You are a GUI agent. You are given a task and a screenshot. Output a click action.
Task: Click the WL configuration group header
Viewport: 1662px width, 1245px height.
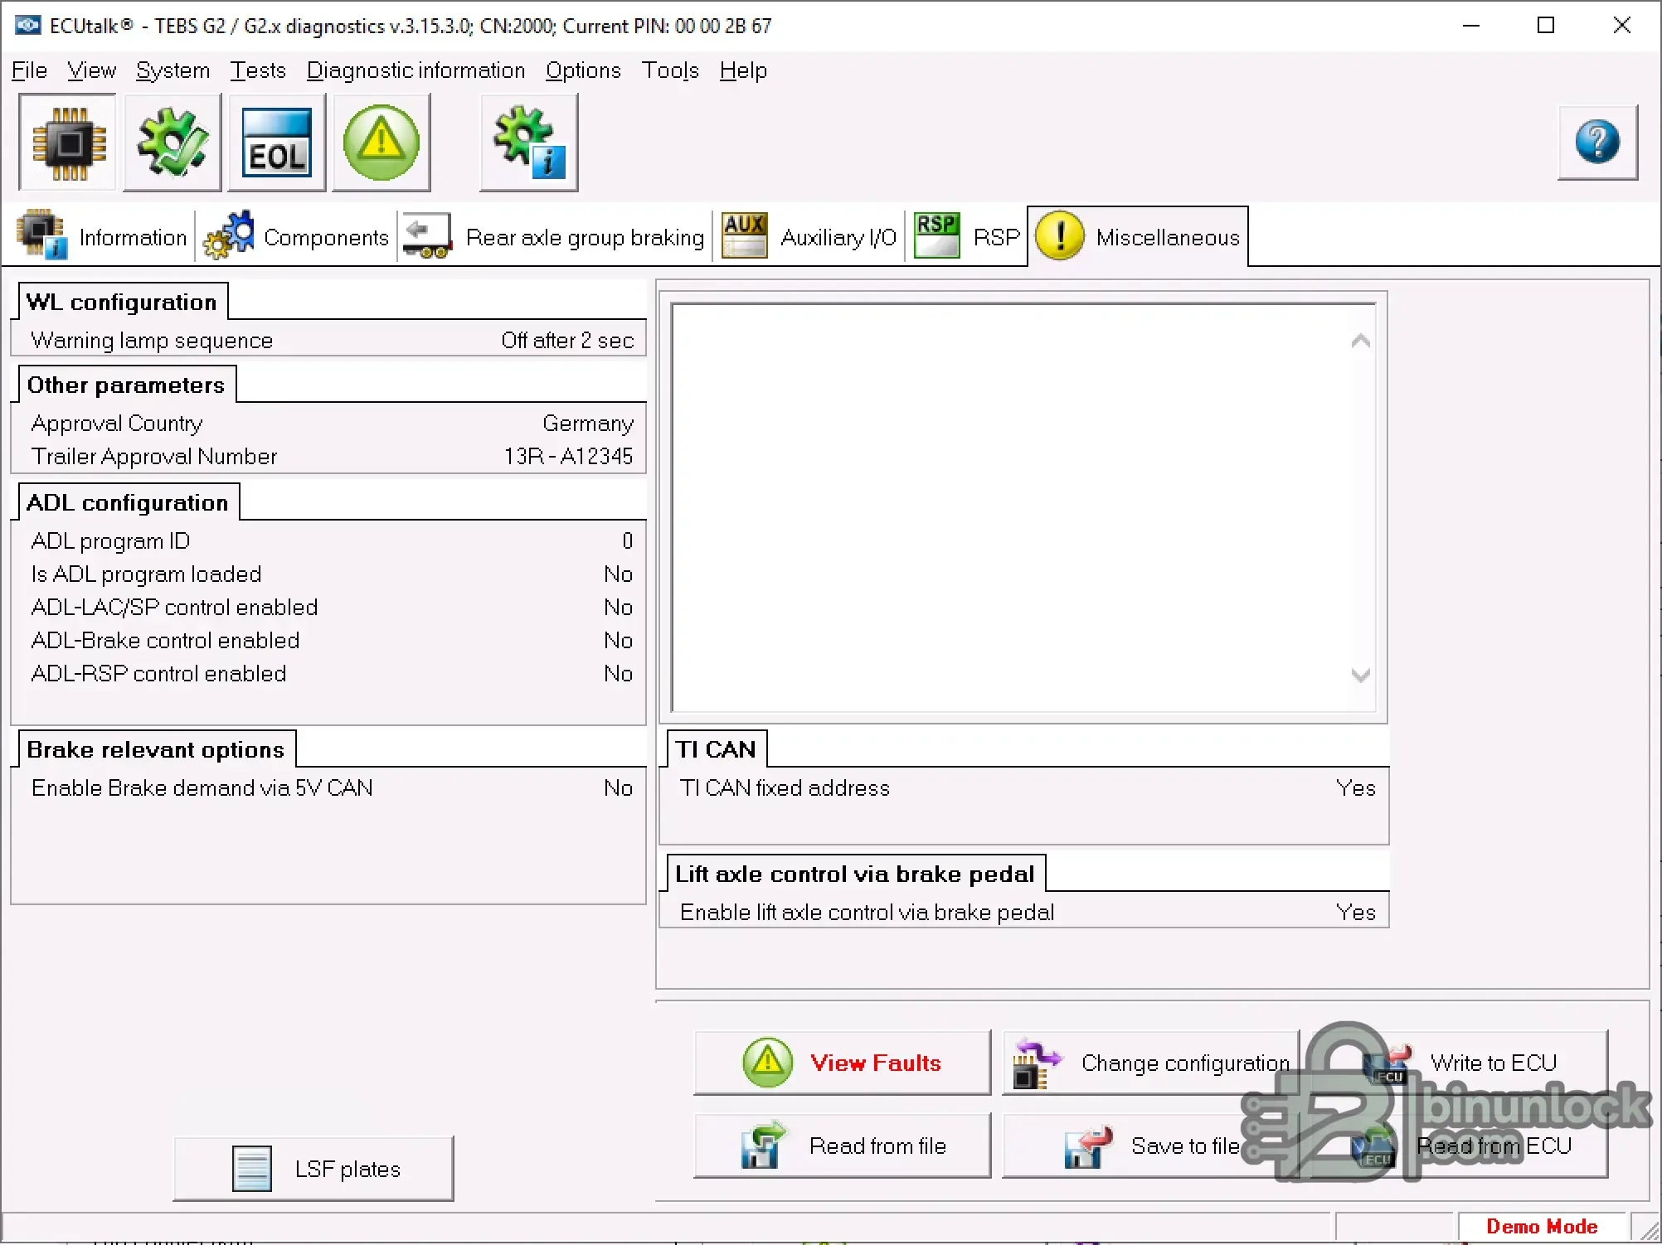tap(121, 302)
